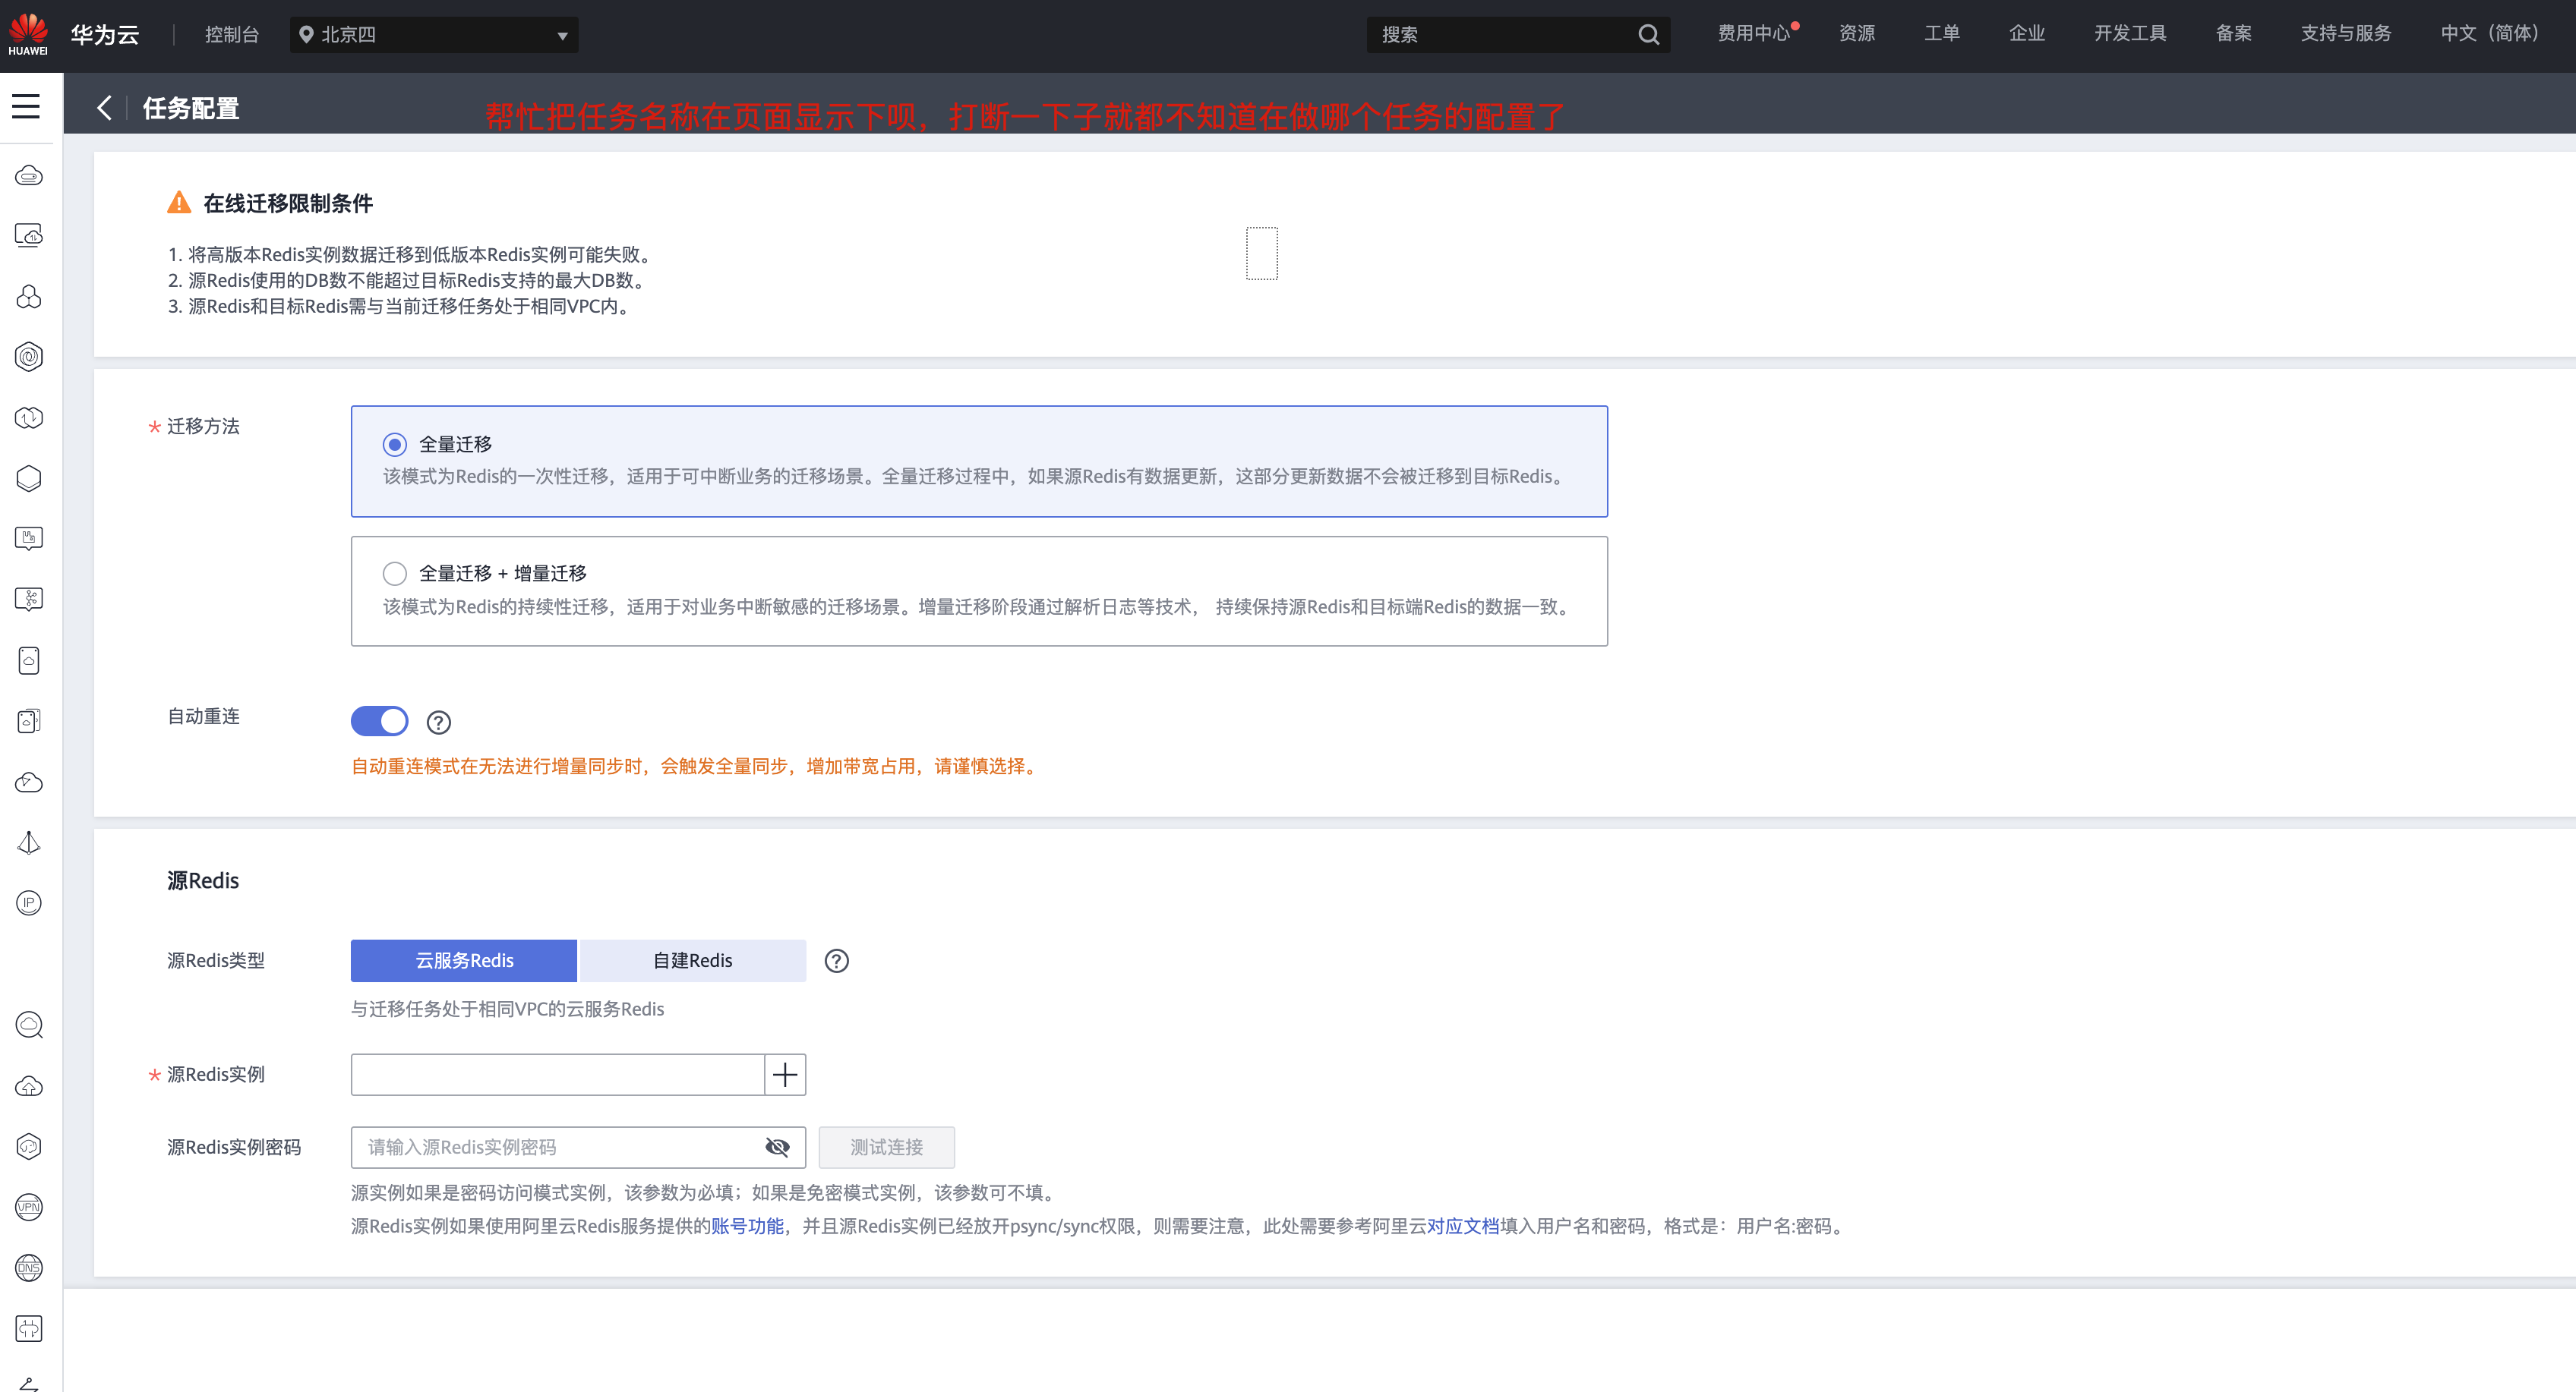
Task: Click the 源Redis section heading
Action: coord(203,880)
